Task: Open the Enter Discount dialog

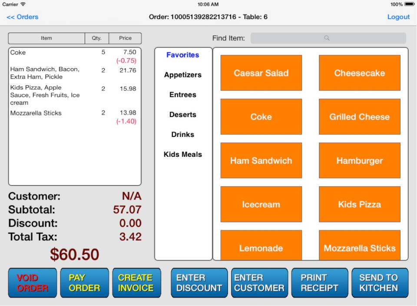Action: pyautogui.click(x=199, y=283)
